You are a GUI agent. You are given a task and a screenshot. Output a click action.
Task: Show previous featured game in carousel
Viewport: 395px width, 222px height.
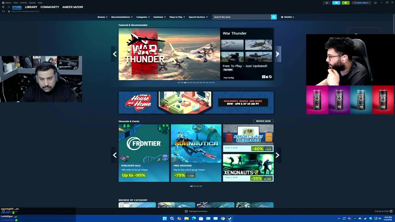point(114,54)
